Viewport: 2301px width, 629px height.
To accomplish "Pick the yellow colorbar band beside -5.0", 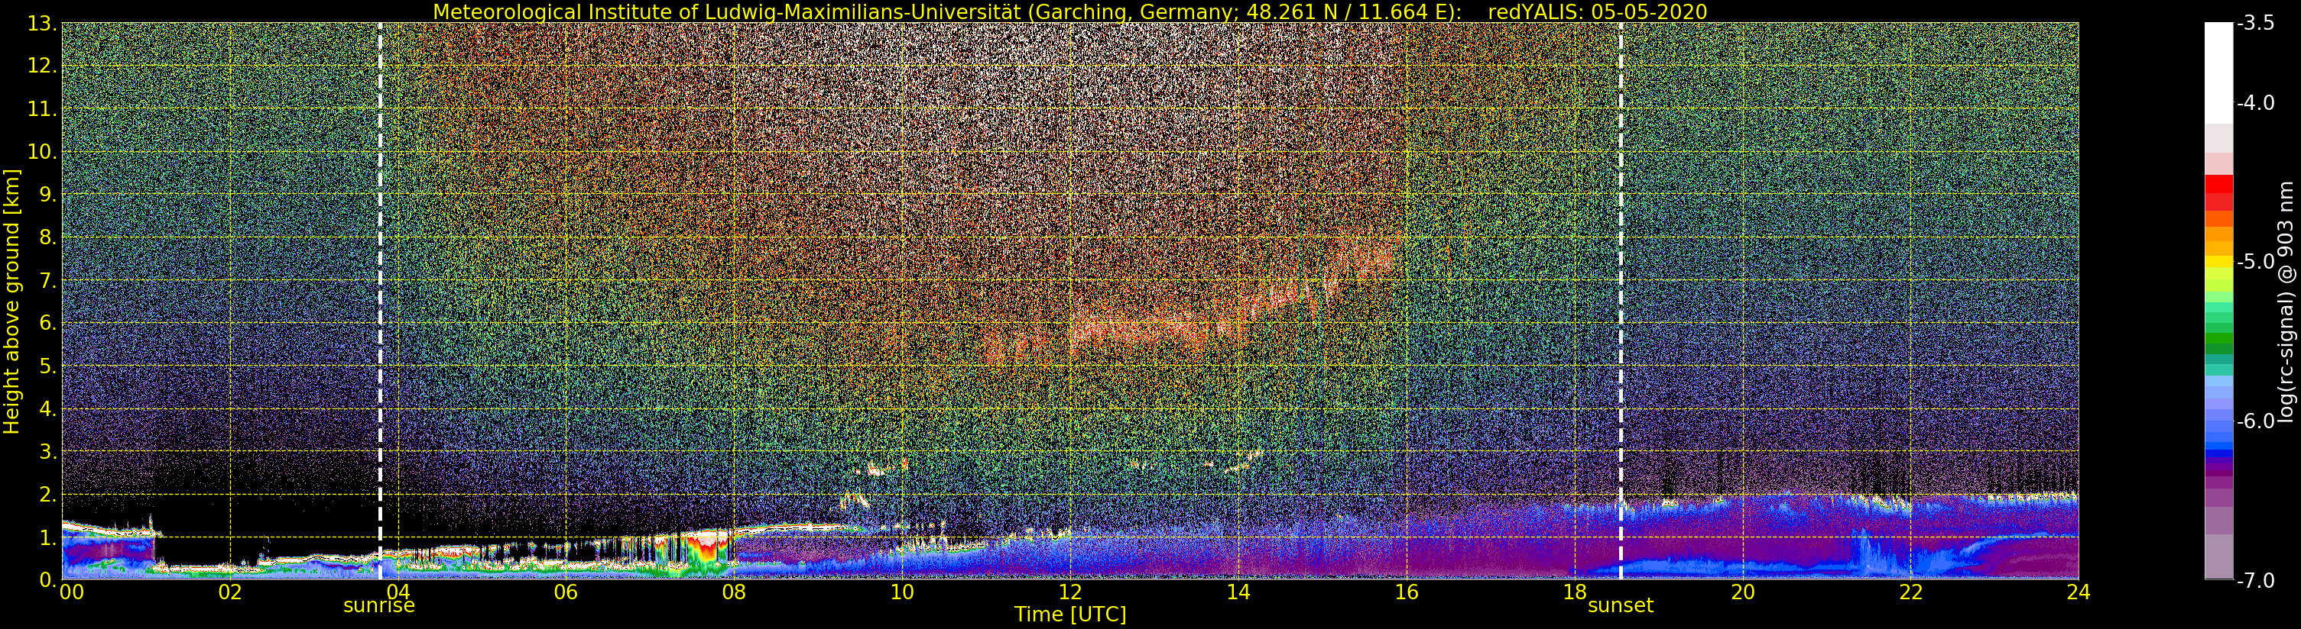I will pos(2218,263).
